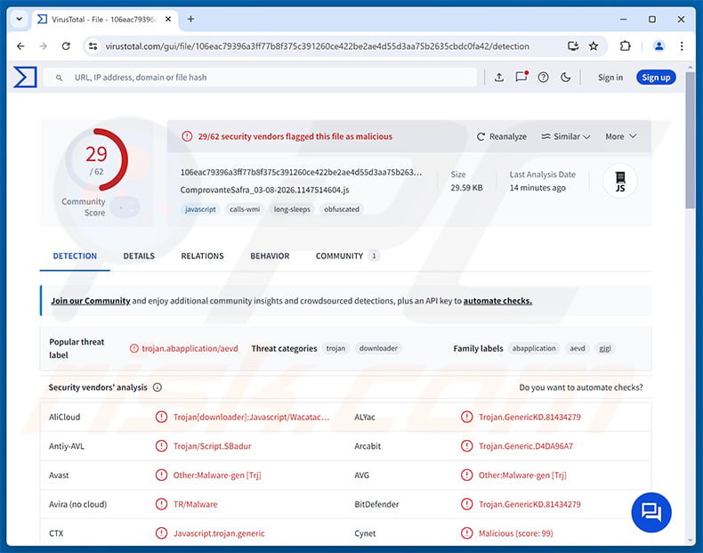This screenshot has width=703, height=553.
Task: Click the upload file icon
Action: pos(499,77)
